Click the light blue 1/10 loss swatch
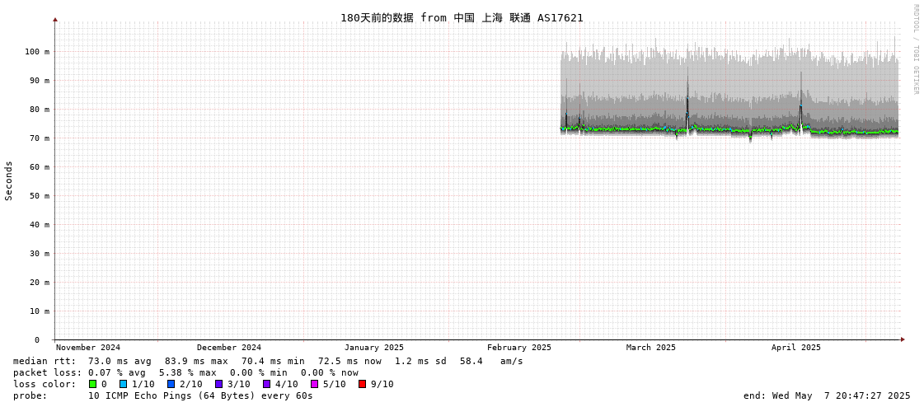 tap(123, 384)
